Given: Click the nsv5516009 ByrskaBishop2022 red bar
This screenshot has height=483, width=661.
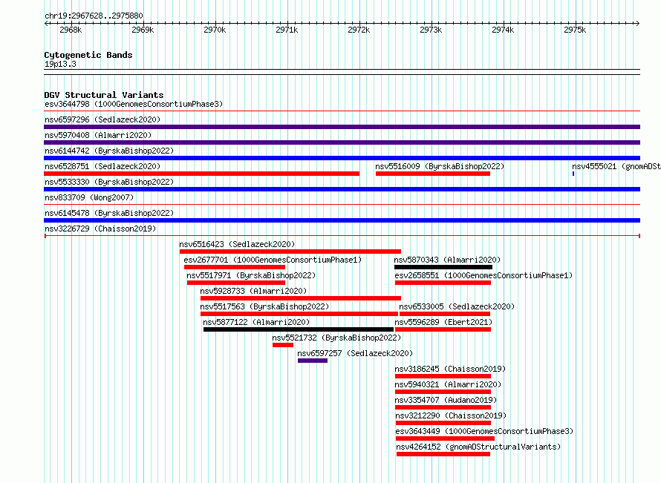Looking at the screenshot, I should pos(432,174).
